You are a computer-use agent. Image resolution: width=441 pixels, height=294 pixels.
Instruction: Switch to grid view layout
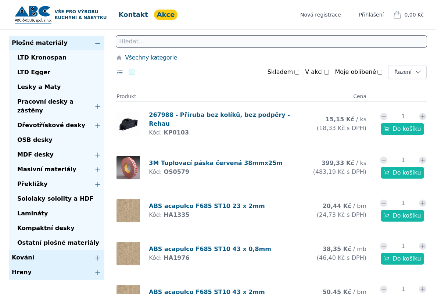[132, 72]
